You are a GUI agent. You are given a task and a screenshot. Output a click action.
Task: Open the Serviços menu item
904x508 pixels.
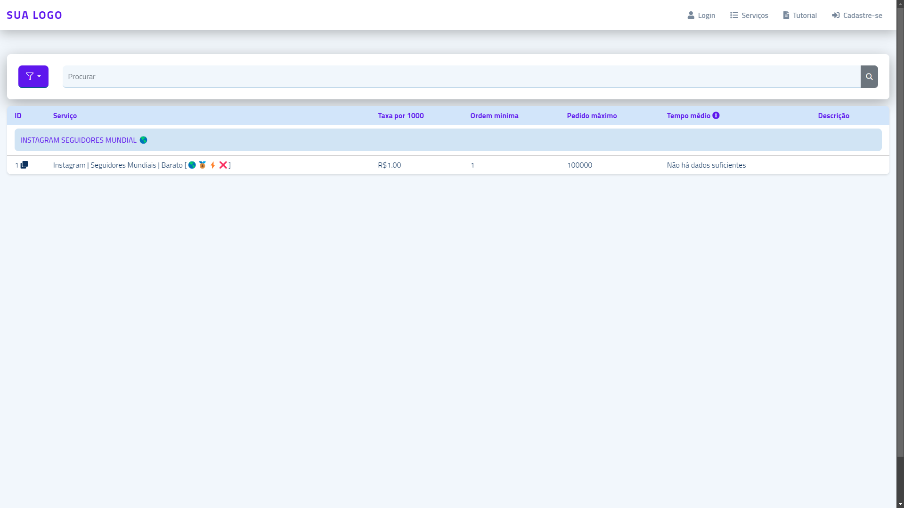click(754, 15)
